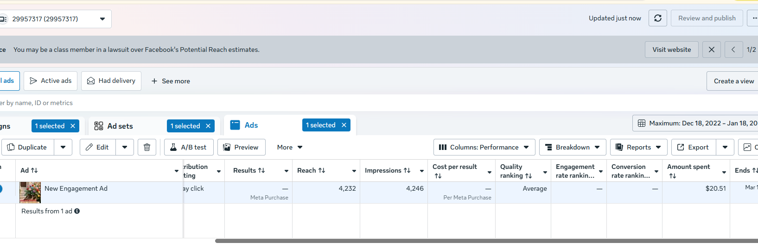Screen dimensions: 758x249
Task: Remove the Ad sets selection filter
Action: tap(208, 126)
